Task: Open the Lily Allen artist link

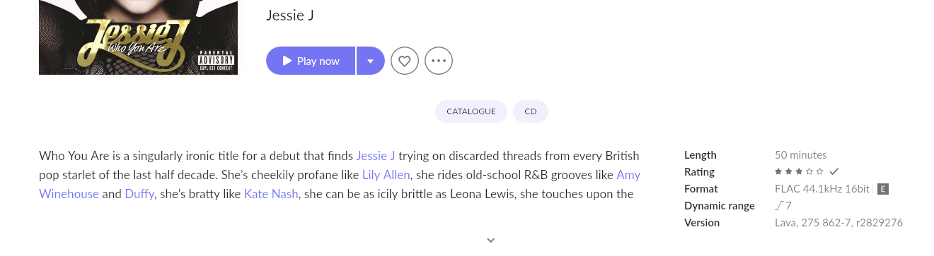Action: [x=386, y=174]
